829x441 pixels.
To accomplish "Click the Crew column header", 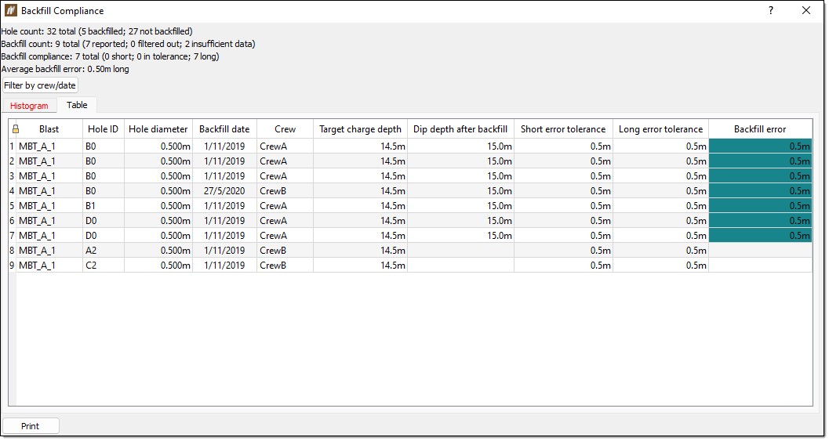I will coord(285,129).
